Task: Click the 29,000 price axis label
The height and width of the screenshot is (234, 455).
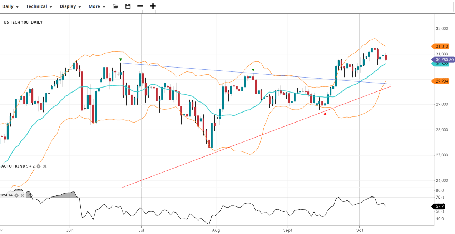Action: click(442, 104)
